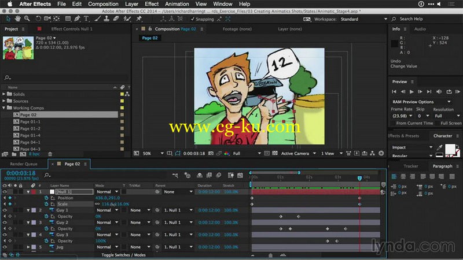Image resolution: width=463 pixels, height=260 pixels.
Task: Select the Horizontal Type tool
Action: click(x=86, y=19)
